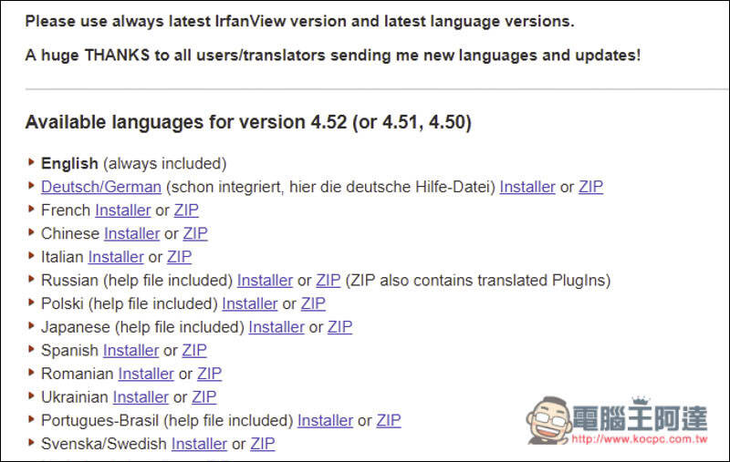Download the German Installer
This screenshot has height=462, width=730.
[x=527, y=187]
